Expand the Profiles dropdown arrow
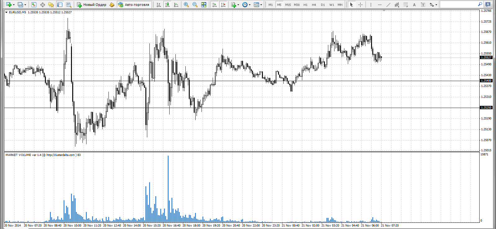The image size is (496, 229). (25, 5)
